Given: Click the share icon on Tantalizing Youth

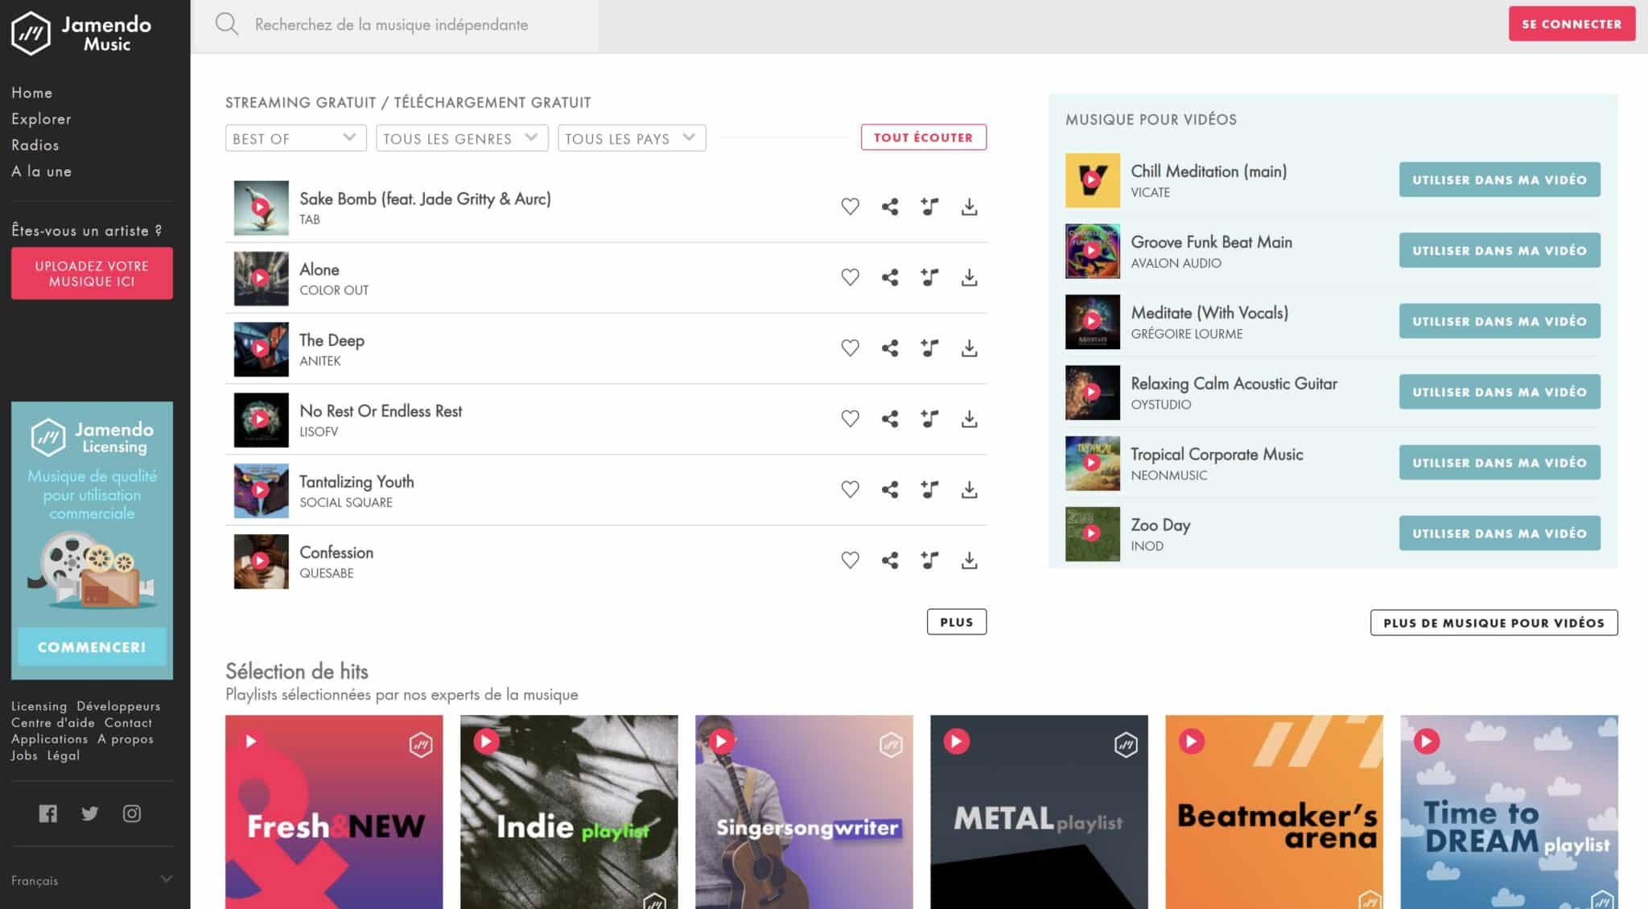Looking at the screenshot, I should coord(890,489).
